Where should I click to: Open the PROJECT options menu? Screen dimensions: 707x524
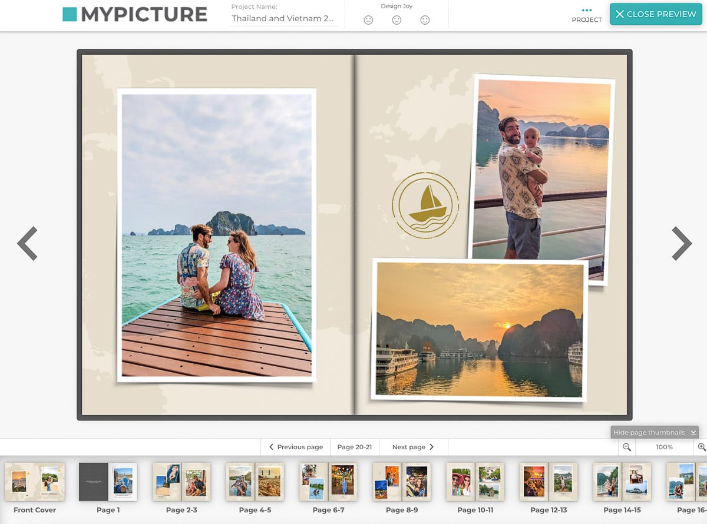pos(587,15)
